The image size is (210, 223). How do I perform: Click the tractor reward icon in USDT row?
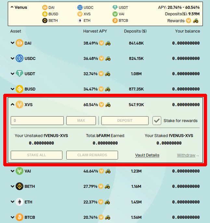tap(108, 74)
